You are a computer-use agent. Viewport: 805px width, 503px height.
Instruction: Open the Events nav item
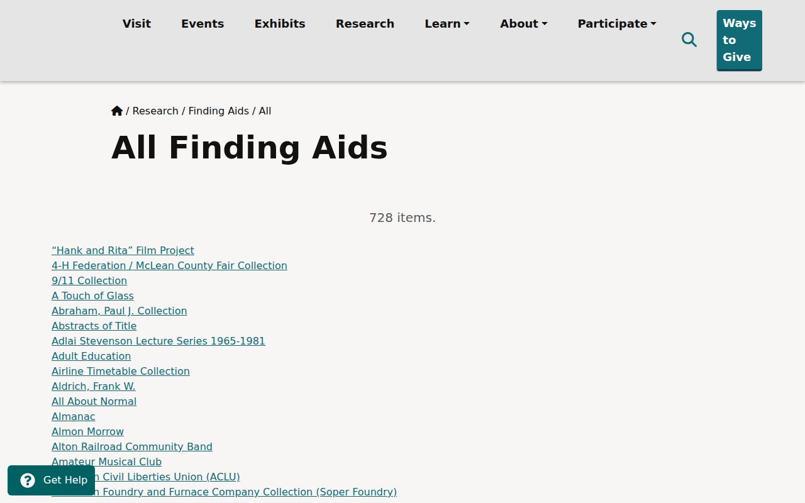(203, 24)
